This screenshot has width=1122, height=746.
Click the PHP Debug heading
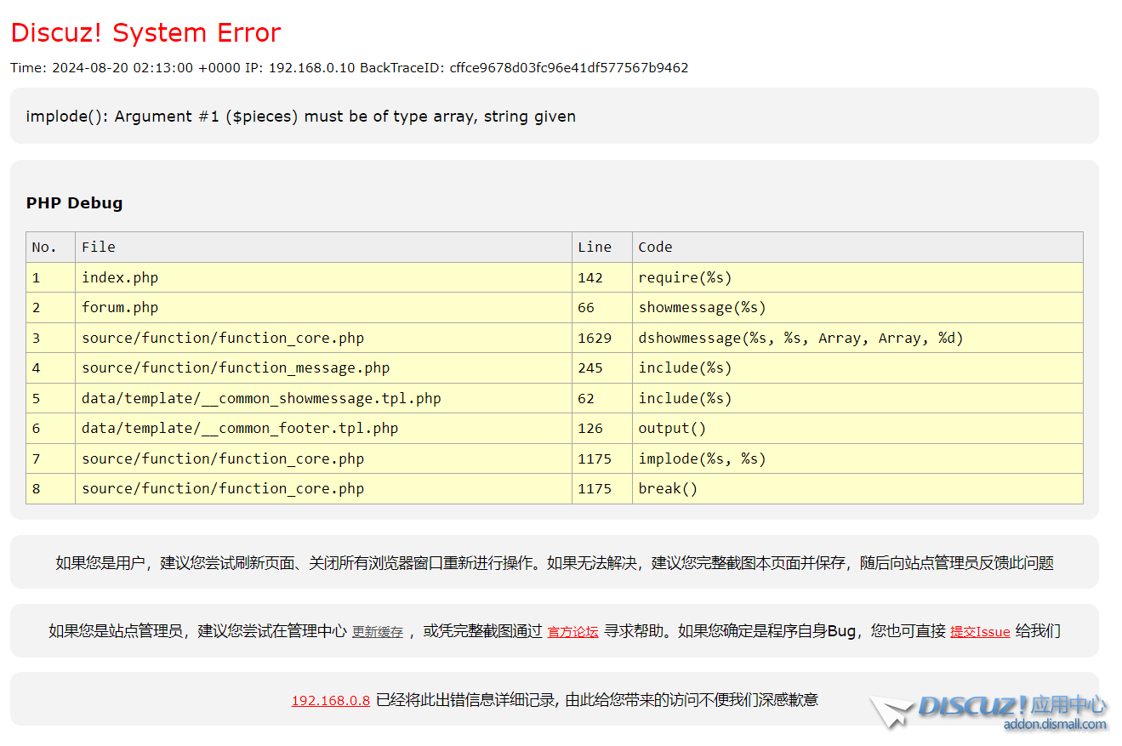74,203
